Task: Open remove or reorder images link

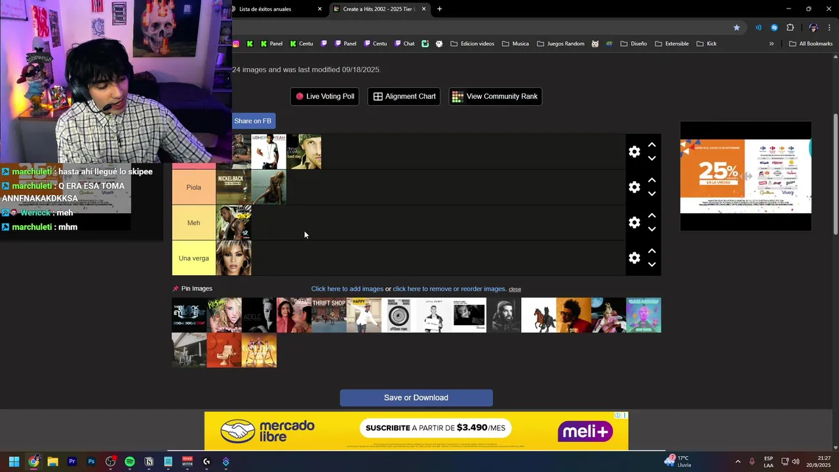Action: click(x=450, y=289)
